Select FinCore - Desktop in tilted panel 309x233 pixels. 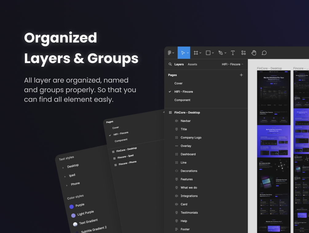(126, 150)
